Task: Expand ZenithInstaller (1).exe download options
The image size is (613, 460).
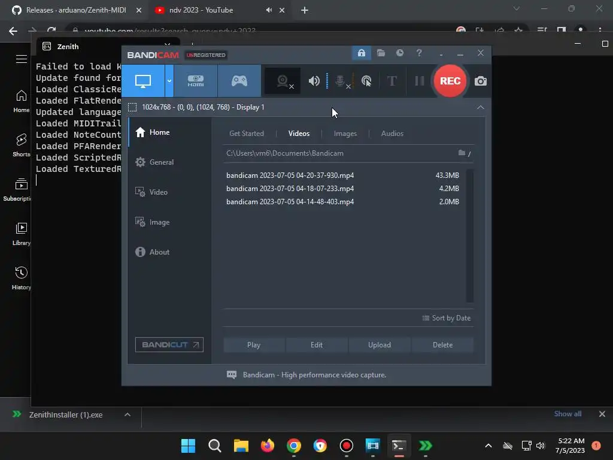Action: pyautogui.click(x=128, y=414)
